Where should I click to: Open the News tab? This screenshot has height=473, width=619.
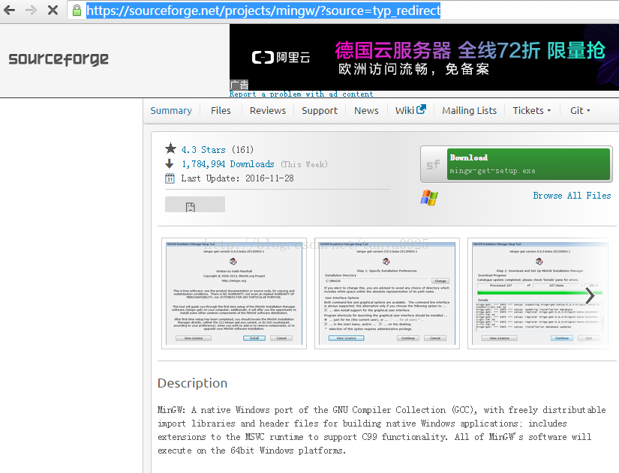[x=366, y=111]
